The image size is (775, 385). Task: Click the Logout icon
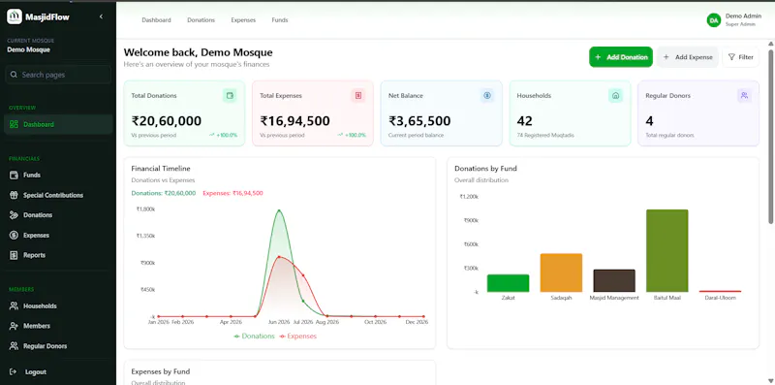14,371
